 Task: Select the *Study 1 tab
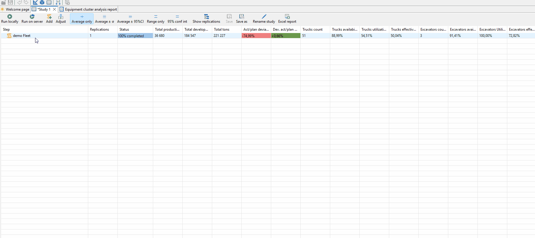click(x=44, y=9)
